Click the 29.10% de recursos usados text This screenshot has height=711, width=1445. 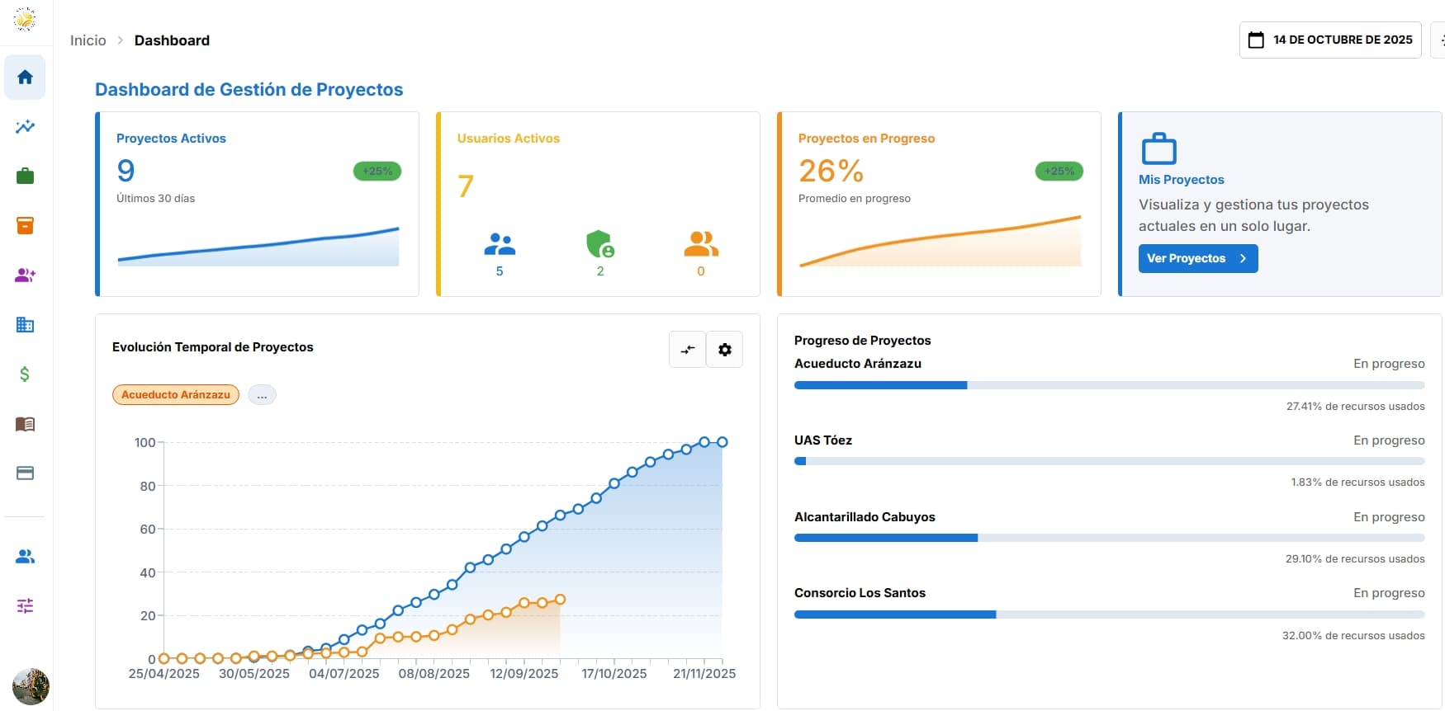click(1355, 558)
